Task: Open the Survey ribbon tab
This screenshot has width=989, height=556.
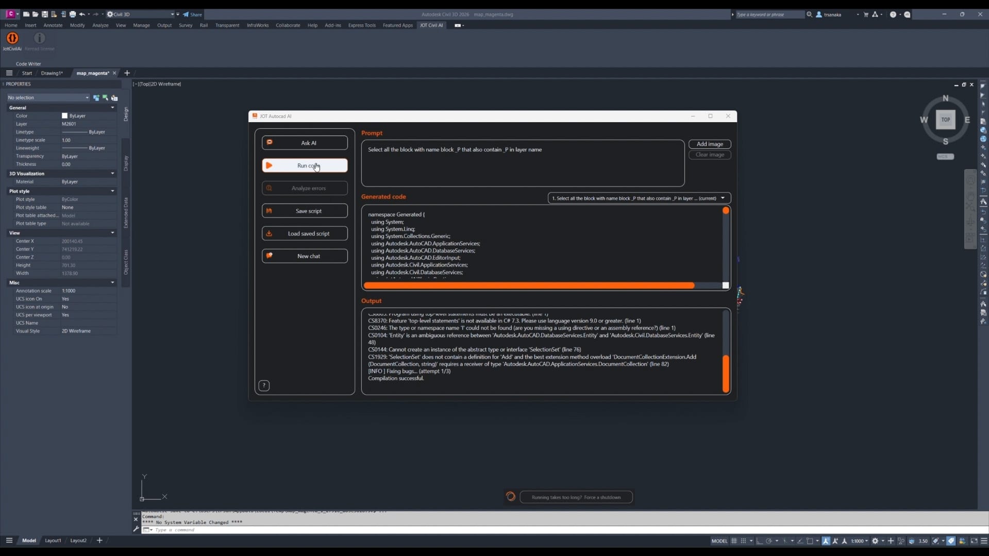Action: [x=185, y=25]
